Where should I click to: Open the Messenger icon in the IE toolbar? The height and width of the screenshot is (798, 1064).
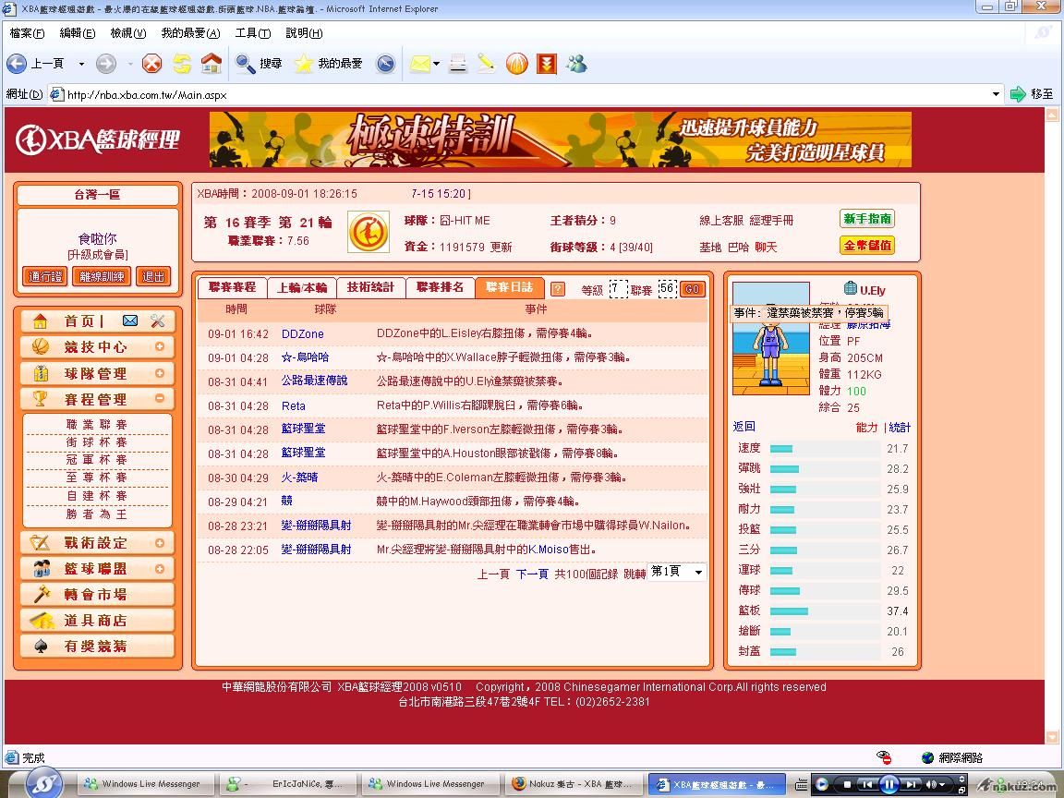pos(577,64)
